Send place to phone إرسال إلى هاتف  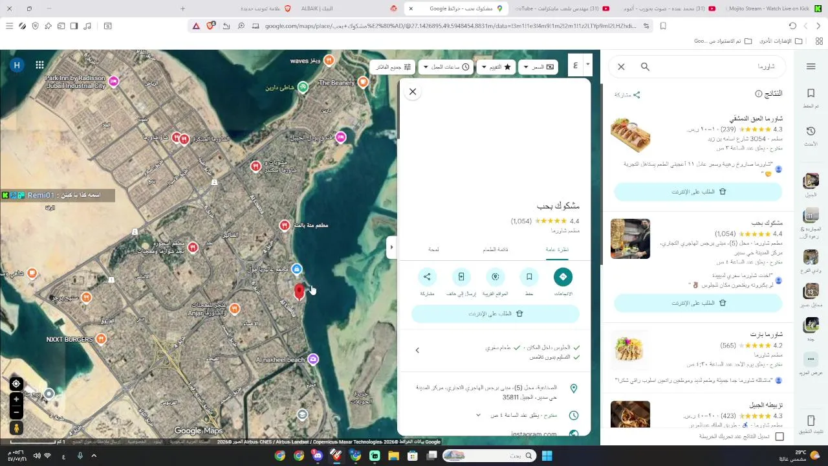tap(461, 277)
